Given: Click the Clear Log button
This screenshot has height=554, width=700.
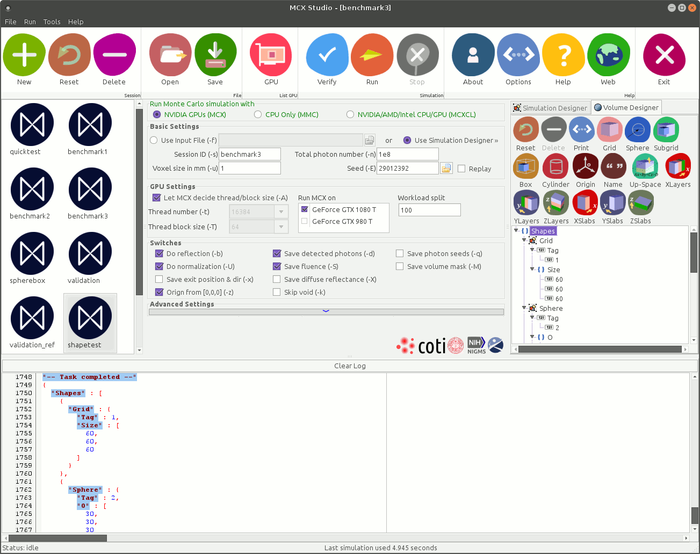Looking at the screenshot, I should [x=350, y=366].
